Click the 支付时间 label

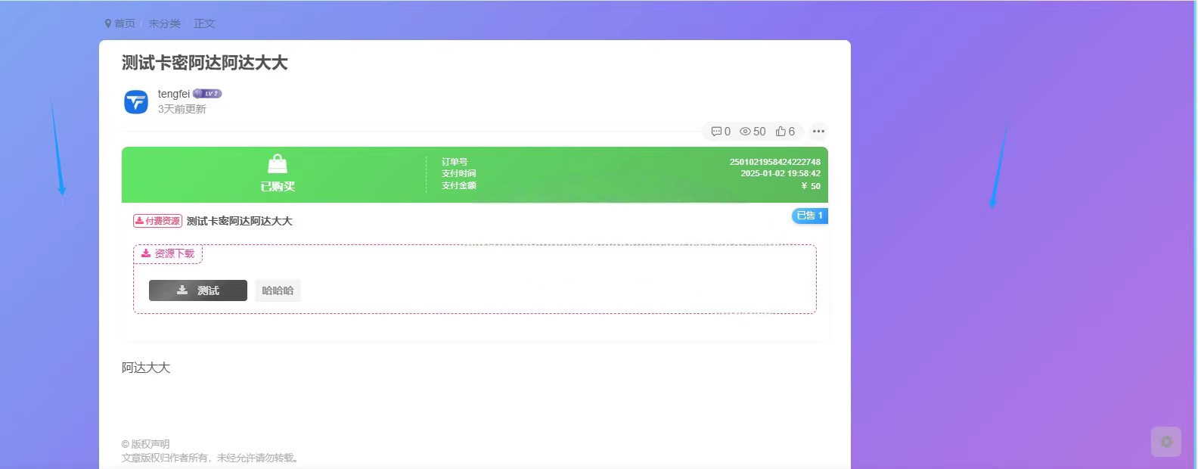pos(459,173)
